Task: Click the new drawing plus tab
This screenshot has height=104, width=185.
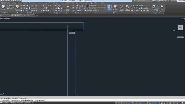Action: coord(37,16)
